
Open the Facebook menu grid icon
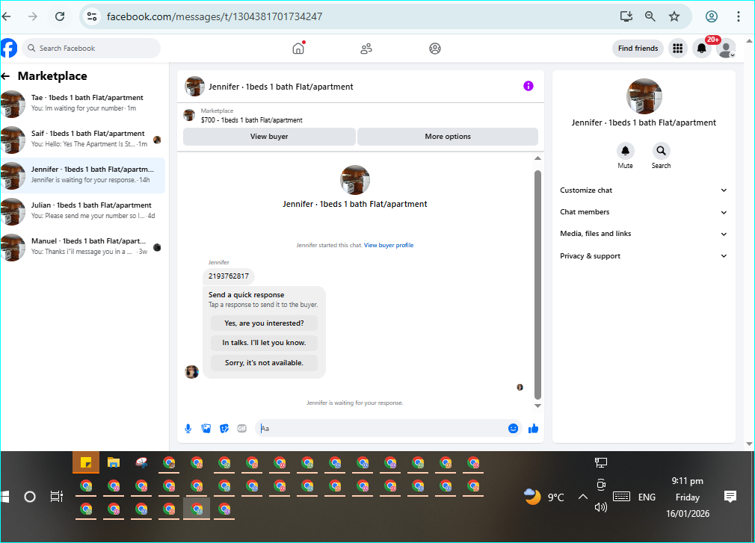[x=677, y=48]
